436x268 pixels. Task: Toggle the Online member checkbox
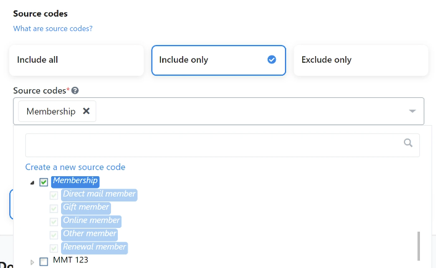(54, 222)
